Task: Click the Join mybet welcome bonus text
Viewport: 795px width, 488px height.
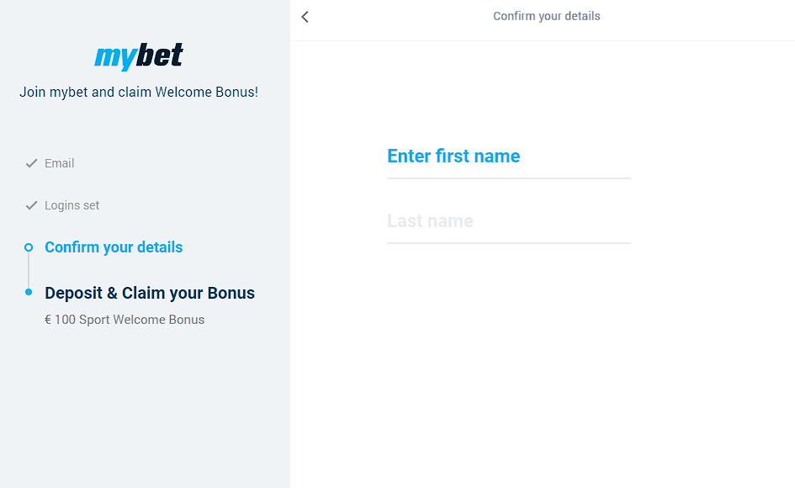Action: tap(138, 92)
